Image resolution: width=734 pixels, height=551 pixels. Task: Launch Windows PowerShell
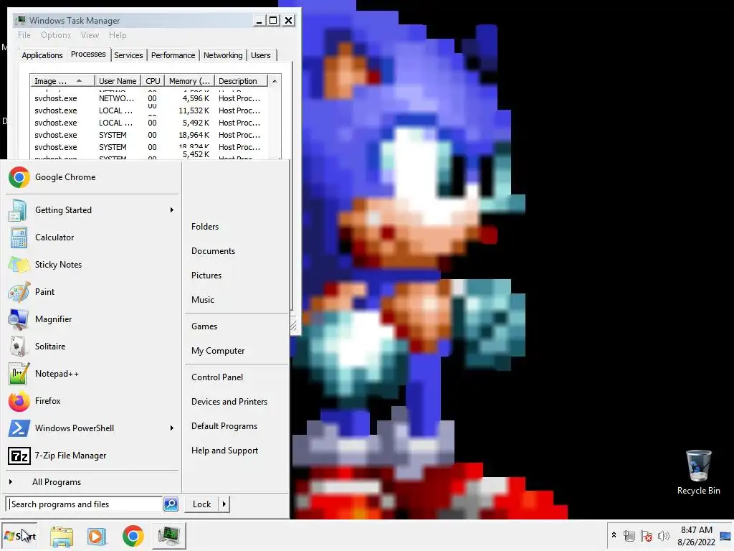(x=92, y=428)
